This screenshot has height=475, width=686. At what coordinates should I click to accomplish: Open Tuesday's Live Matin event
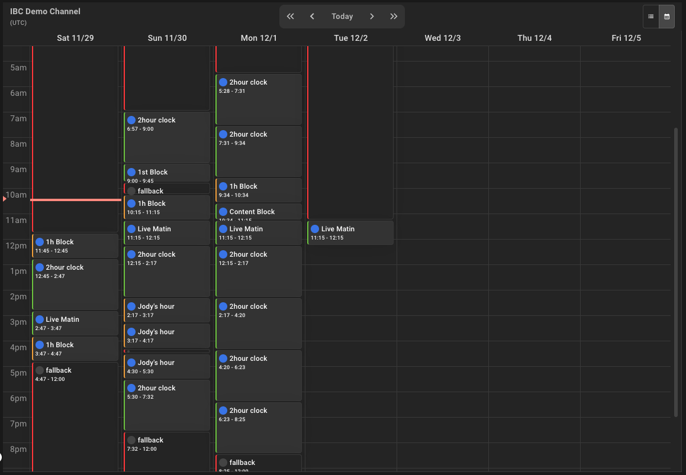pos(350,232)
